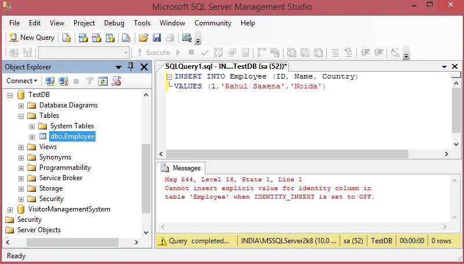Click Cancel Executing Query stop icon
Image resolution: width=464 pixels, height=264 pixels.
(x=192, y=53)
